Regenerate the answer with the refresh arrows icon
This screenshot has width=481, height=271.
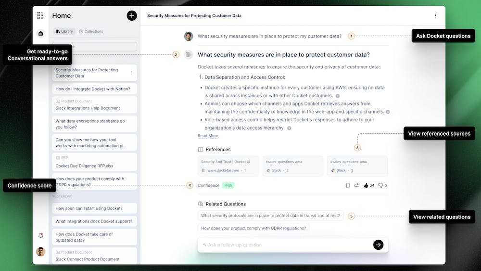[357, 185]
